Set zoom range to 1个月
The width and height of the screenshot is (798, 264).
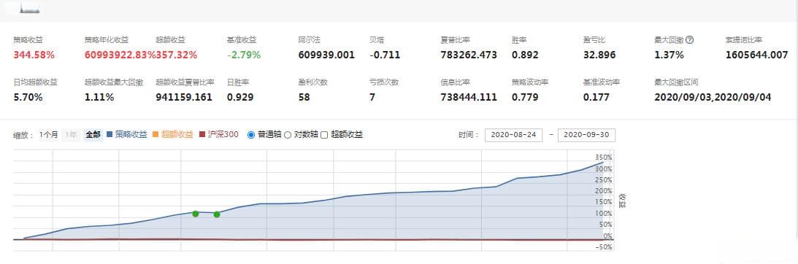coord(49,135)
